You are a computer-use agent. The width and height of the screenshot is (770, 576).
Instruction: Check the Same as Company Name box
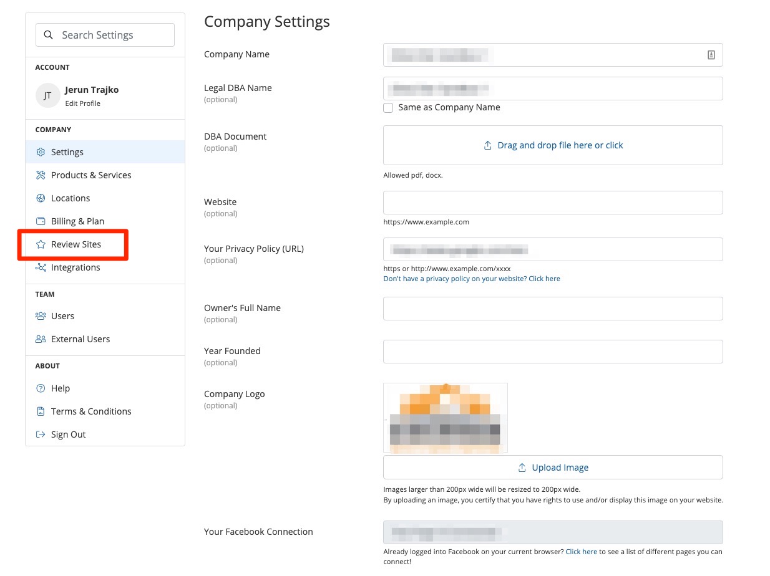point(388,108)
